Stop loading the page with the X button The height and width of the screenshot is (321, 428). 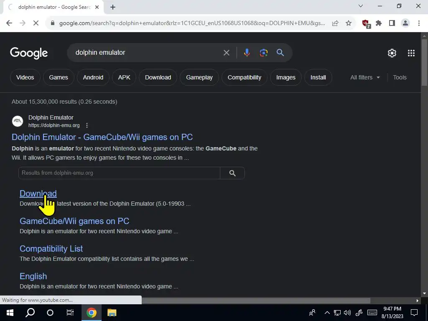point(36,23)
